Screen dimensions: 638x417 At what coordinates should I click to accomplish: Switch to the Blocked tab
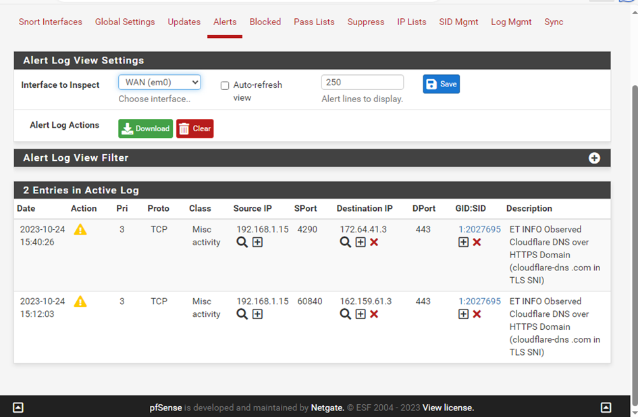tap(265, 22)
